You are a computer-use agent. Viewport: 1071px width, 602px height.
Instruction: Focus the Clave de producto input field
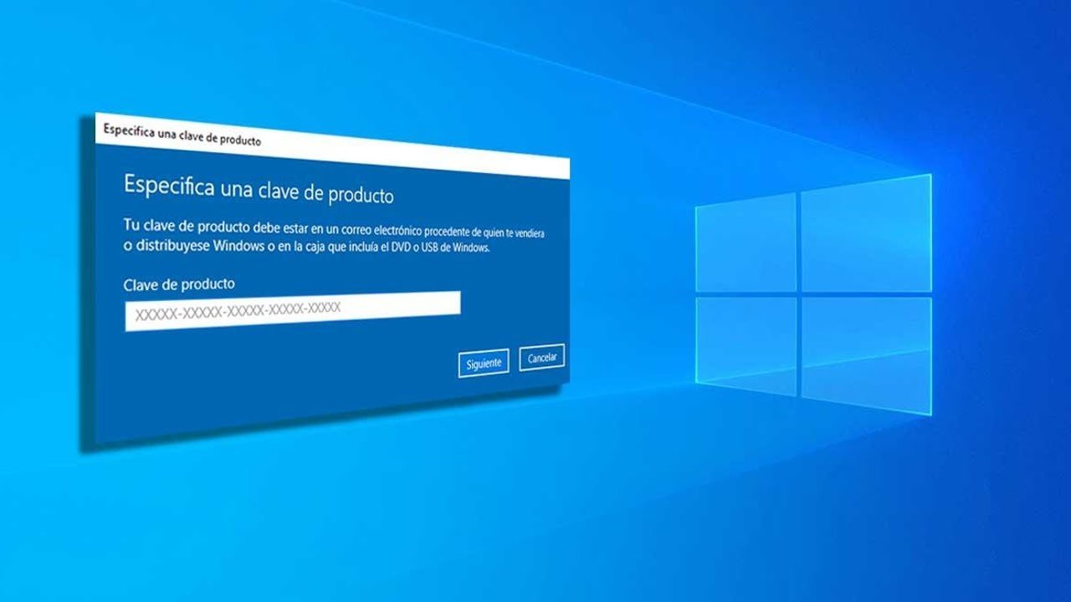293,310
